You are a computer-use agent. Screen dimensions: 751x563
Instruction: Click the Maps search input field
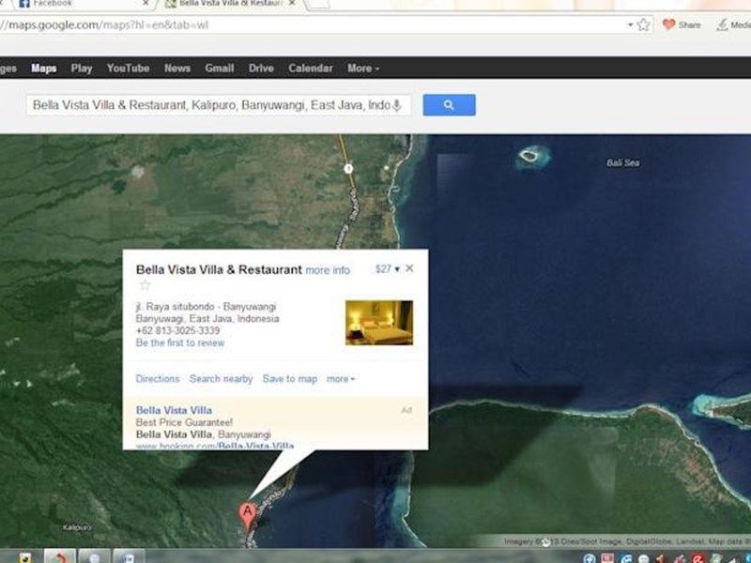tap(219, 105)
